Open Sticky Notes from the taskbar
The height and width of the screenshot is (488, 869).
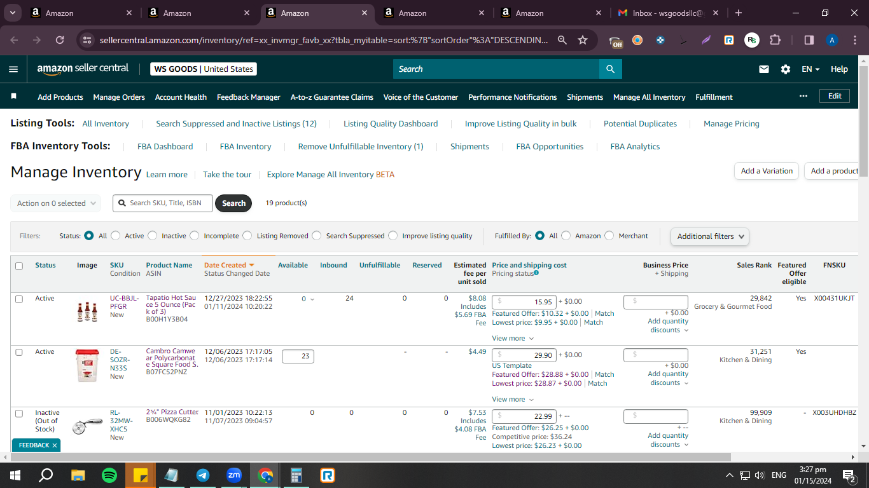click(141, 475)
